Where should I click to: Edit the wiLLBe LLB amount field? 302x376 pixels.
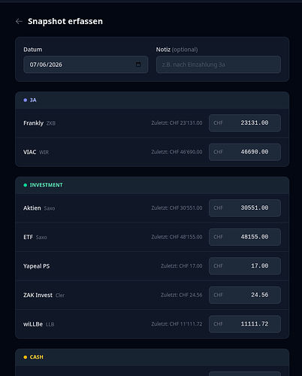point(245,324)
